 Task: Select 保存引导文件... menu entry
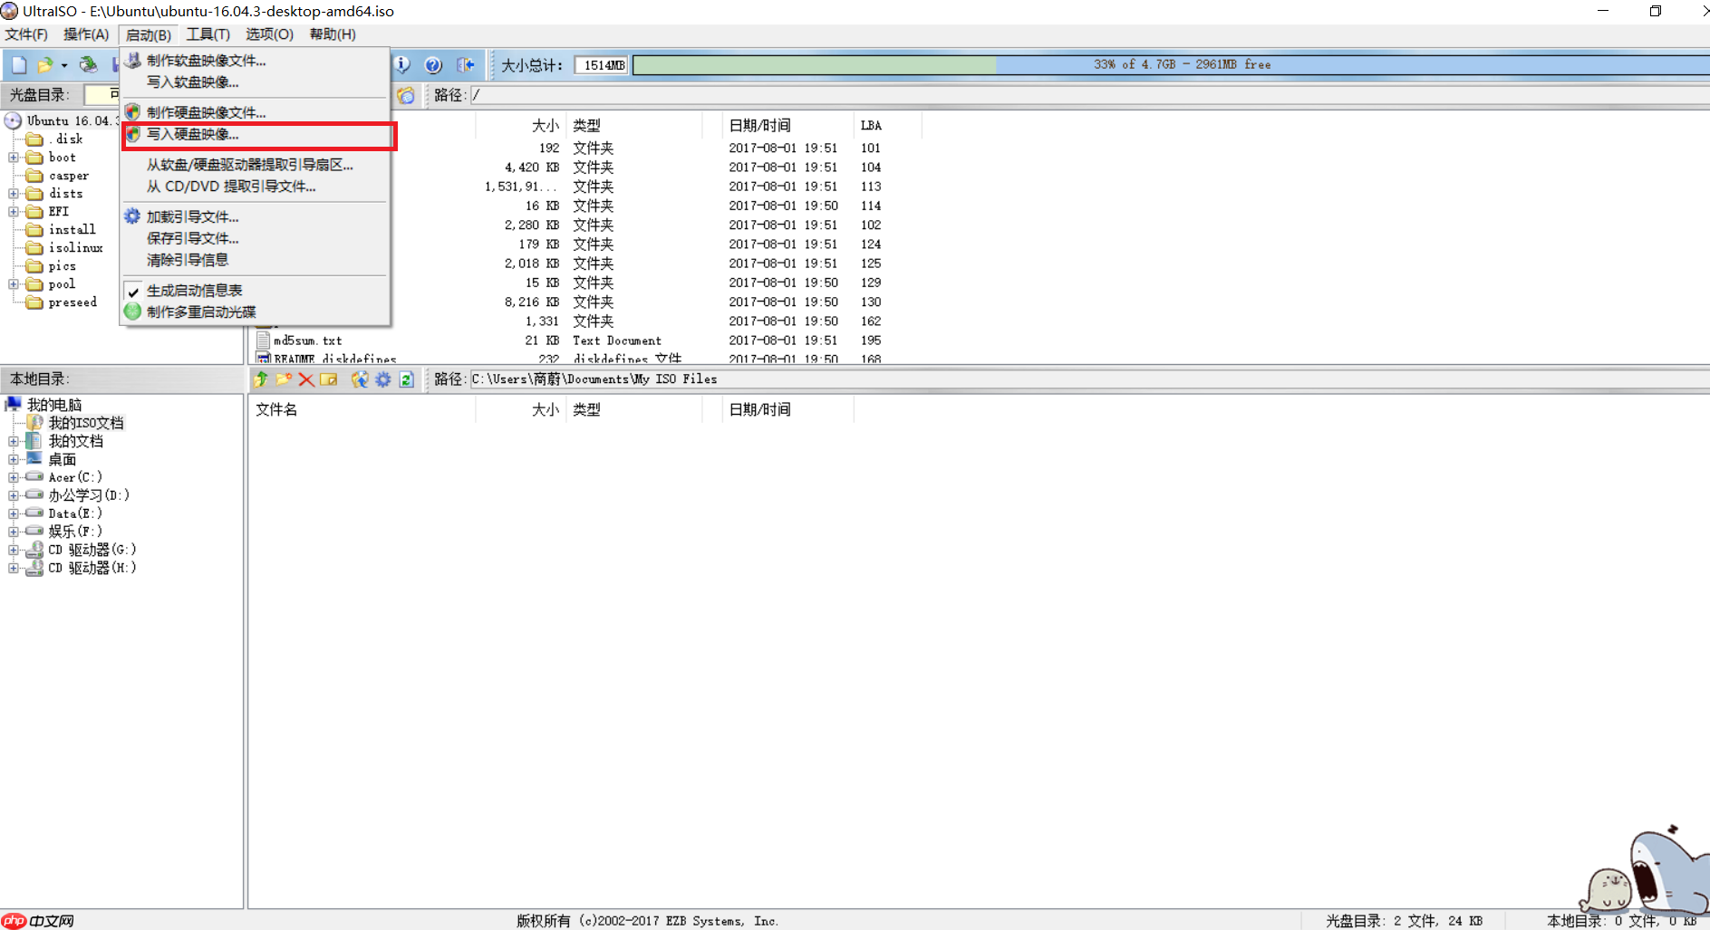255,239
